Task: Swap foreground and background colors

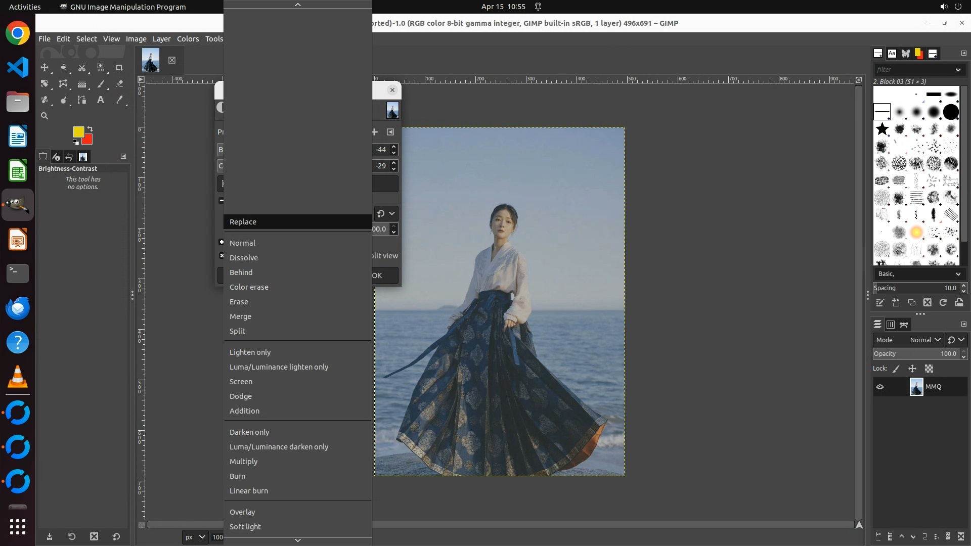Action: coord(90,129)
